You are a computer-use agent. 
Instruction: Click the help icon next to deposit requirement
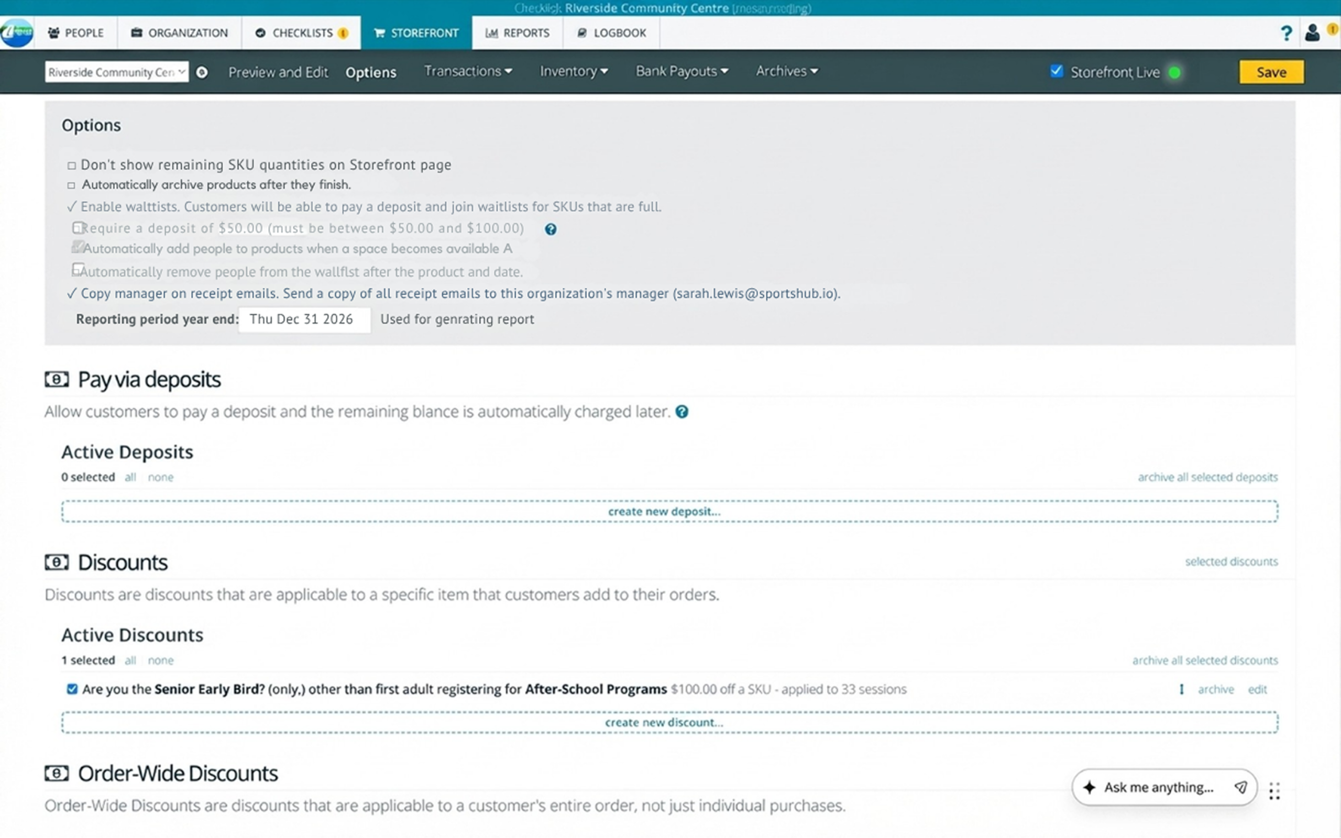[550, 229]
